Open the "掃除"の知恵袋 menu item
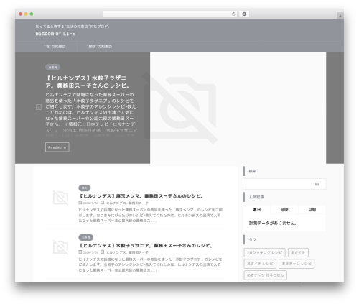359x304 pixels. coord(99,47)
